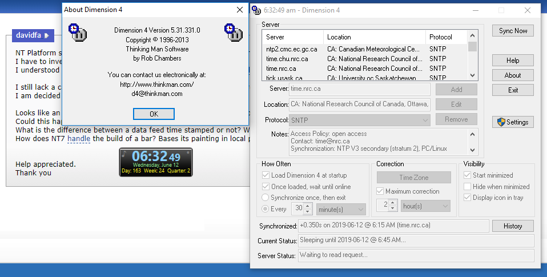Click the Sync Now button
Screen dimensions: 547x277
point(513,31)
